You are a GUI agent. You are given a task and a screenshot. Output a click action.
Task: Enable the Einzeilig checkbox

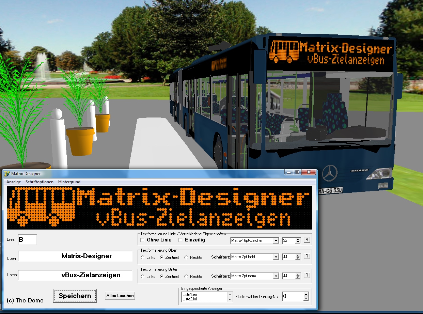tap(181, 240)
